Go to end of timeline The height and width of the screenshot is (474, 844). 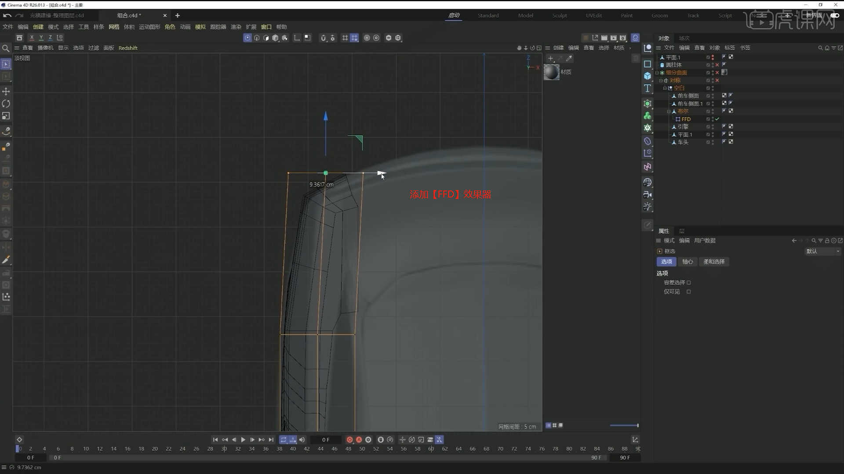271,440
